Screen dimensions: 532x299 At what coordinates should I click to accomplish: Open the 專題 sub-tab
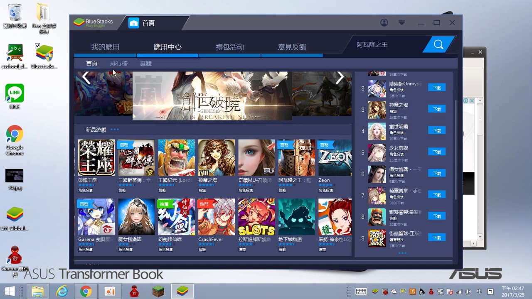point(146,64)
